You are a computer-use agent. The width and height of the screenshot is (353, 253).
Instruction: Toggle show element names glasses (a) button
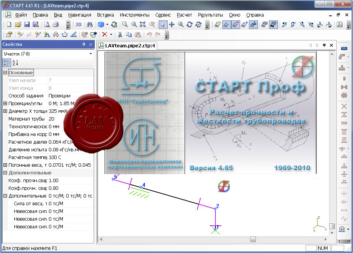244,25
